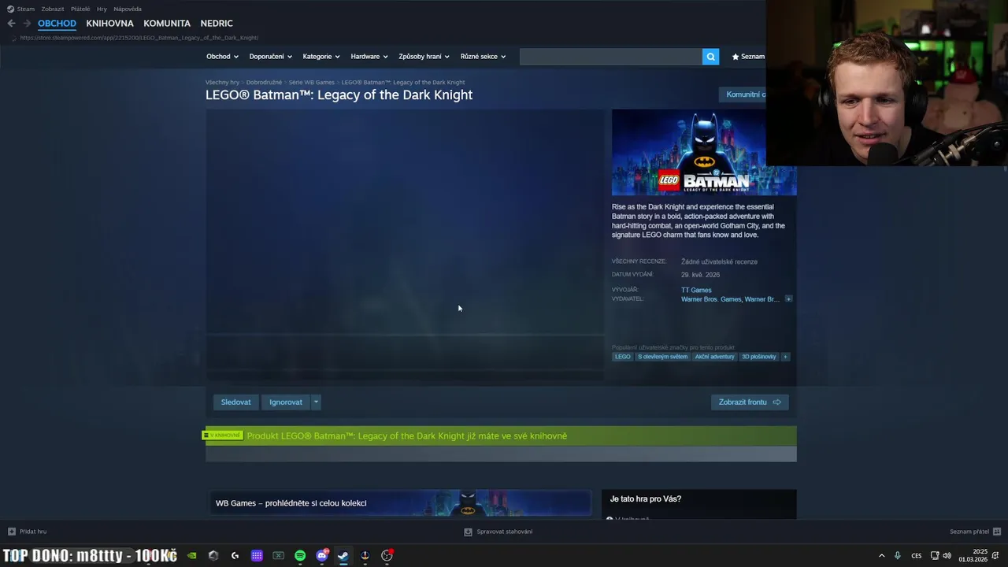The width and height of the screenshot is (1008, 567).
Task: Switch to the KNIHOVNA tab
Action: [x=109, y=24]
